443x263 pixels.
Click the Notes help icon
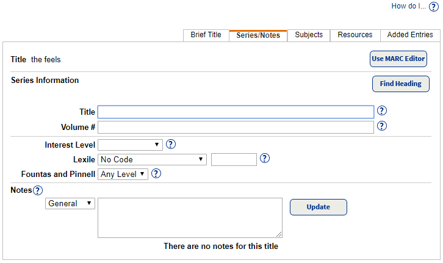click(x=38, y=190)
